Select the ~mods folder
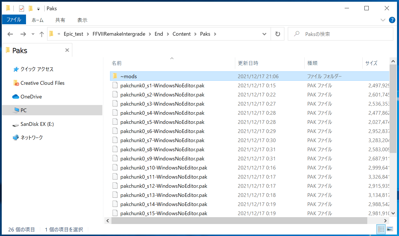 tap(250, 76)
